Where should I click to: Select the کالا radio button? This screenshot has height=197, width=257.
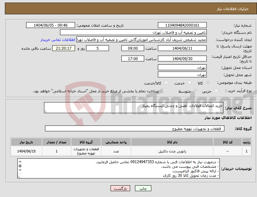tap(208, 83)
